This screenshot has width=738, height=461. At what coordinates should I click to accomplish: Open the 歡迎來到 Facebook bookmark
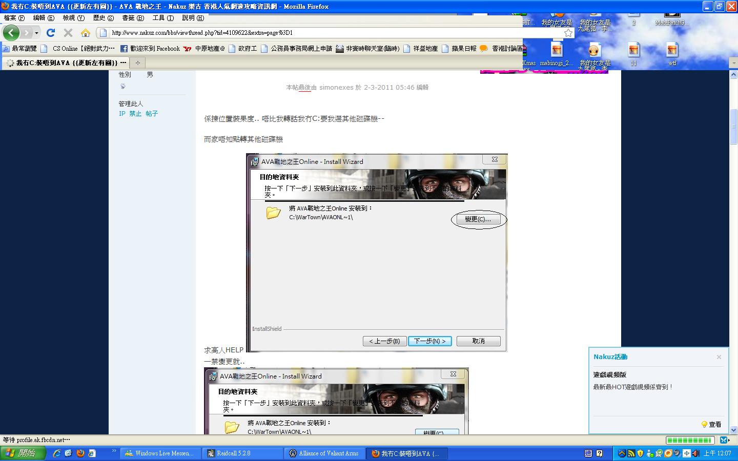(150, 49)
